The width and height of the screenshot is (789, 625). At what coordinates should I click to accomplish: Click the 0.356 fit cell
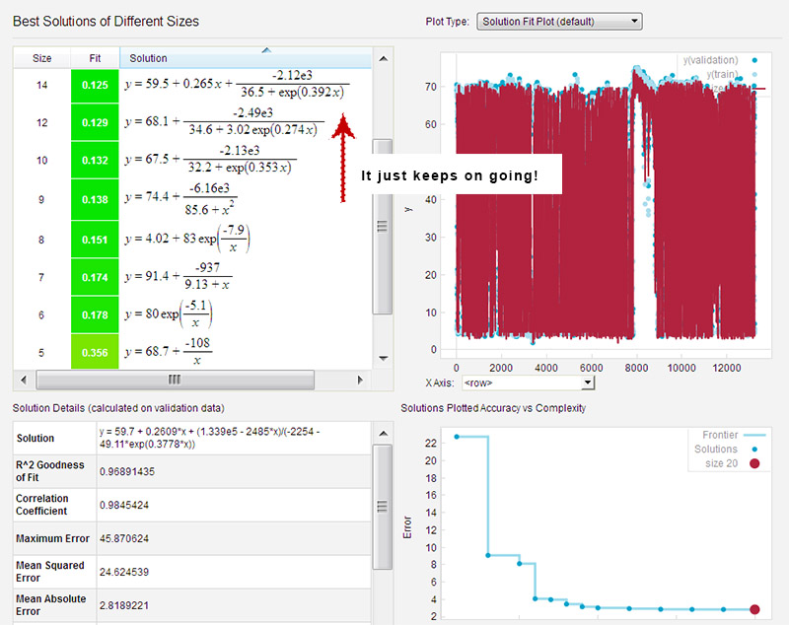click(95, 351)
